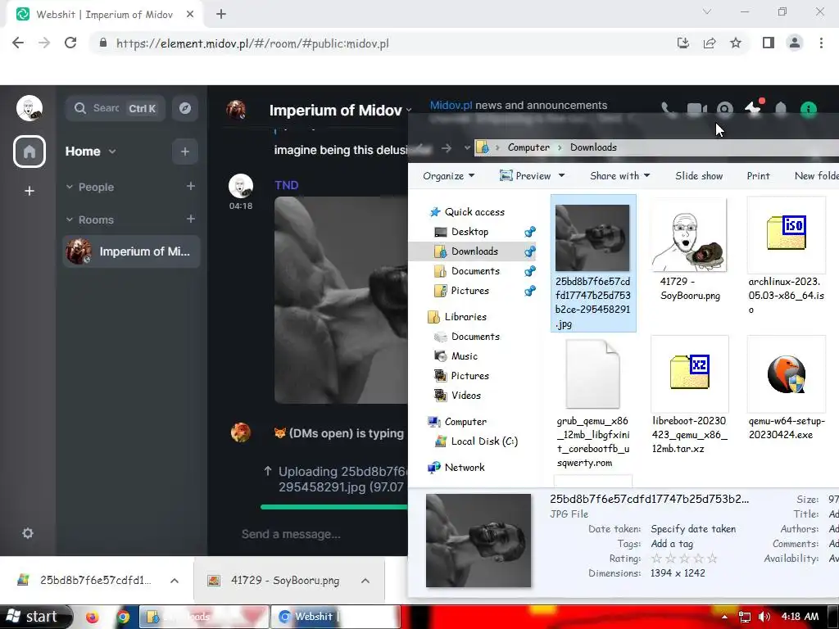
Task: Collapse the Rooms section
Action: pyautogui.click(x=90, y=219)
